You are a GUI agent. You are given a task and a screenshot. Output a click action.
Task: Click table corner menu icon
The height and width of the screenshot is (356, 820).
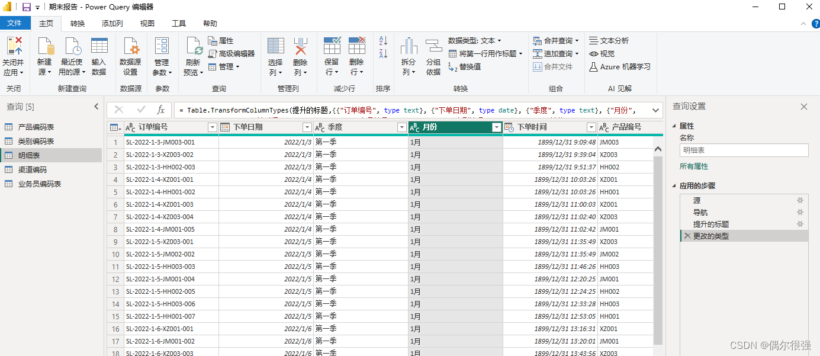point(115,127)
